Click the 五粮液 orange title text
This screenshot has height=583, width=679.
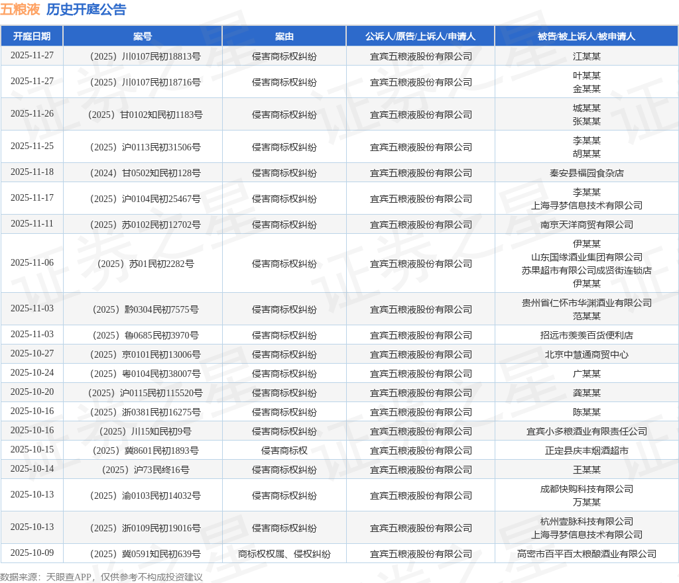pyautogui.click(x=20, y=9)
